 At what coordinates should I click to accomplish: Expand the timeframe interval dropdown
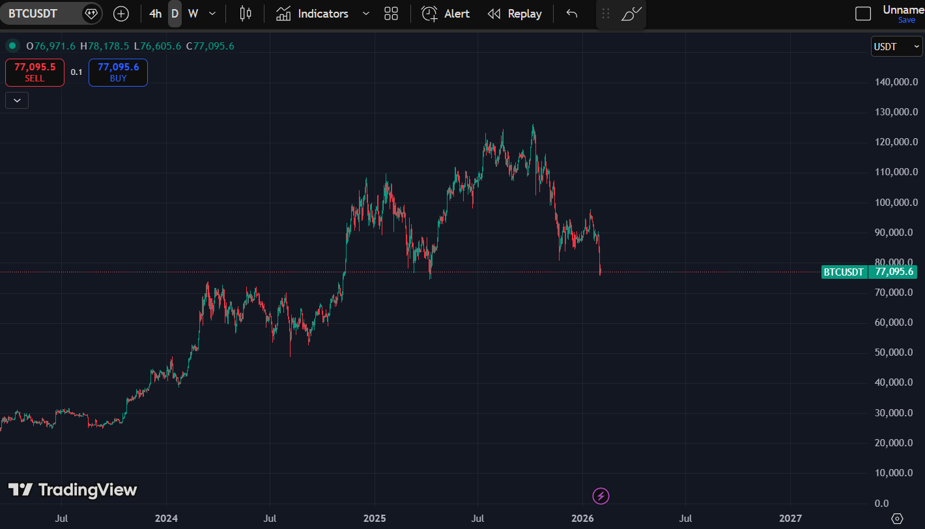[212, 14]
